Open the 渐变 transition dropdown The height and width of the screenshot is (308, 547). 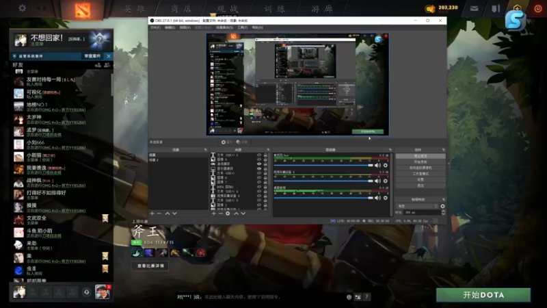[417, 206]
